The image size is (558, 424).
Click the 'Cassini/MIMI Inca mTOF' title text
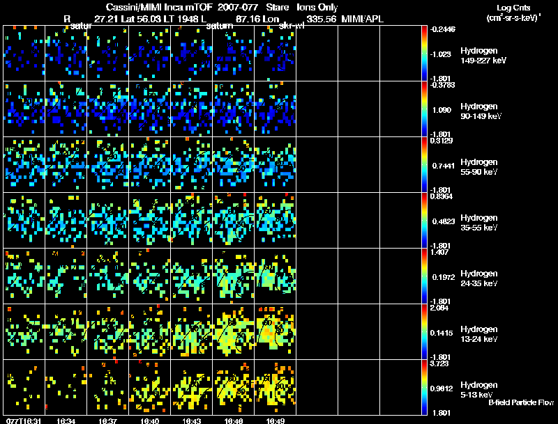[x=159, y=8]
